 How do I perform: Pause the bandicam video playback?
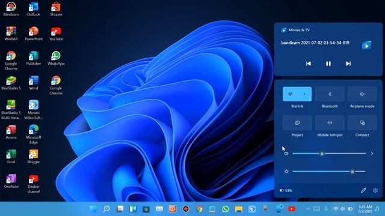(328, 64)
